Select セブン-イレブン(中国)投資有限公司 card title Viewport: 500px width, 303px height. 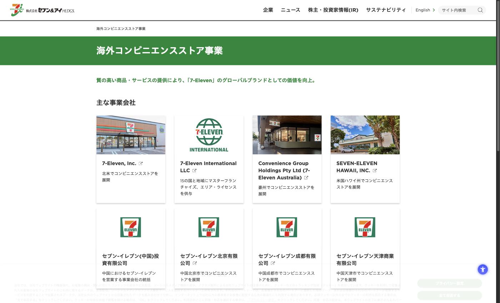tap(131, 259)
